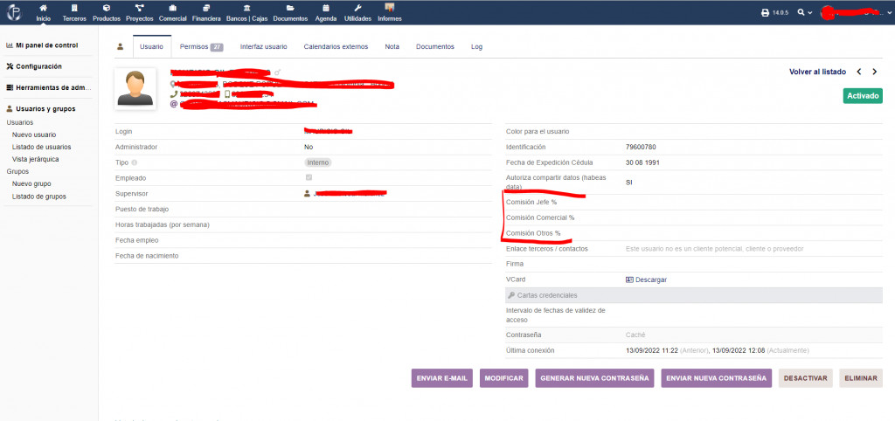Click the ENVIAR E-MAIL button
The image size is (895, 421).
[441, 378]
